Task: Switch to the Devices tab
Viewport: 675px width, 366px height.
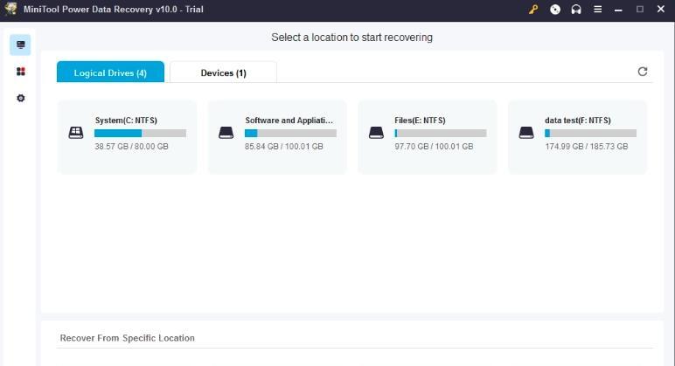Action: (223, 73)
